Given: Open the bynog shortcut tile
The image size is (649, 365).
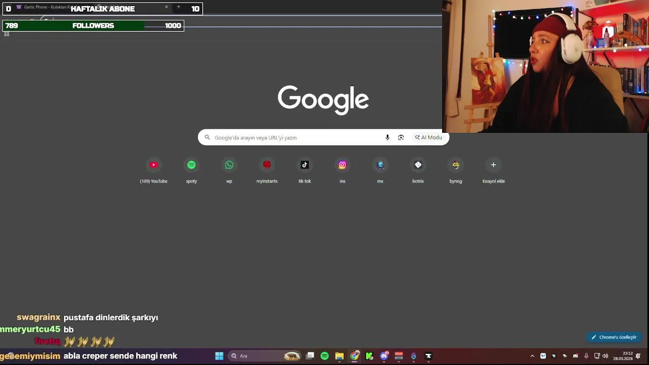Looking at the screenshot, I should (456, 170).
